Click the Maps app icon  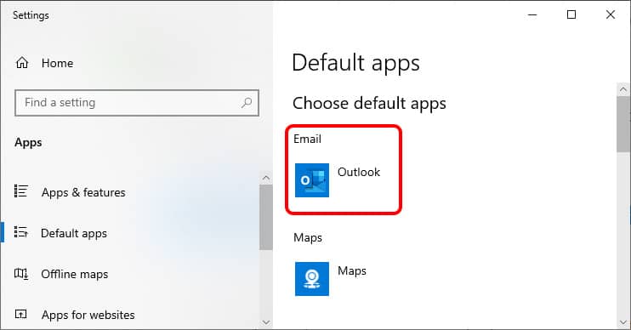pyautogui.click(x=312, y=279)
